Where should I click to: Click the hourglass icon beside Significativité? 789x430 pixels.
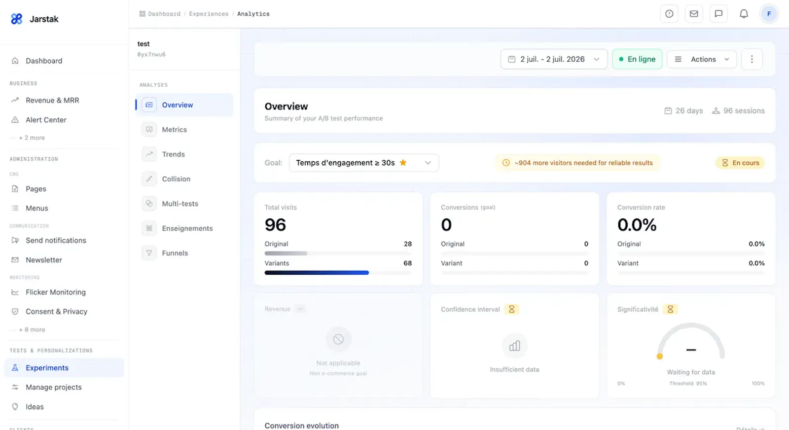point(670,309)
